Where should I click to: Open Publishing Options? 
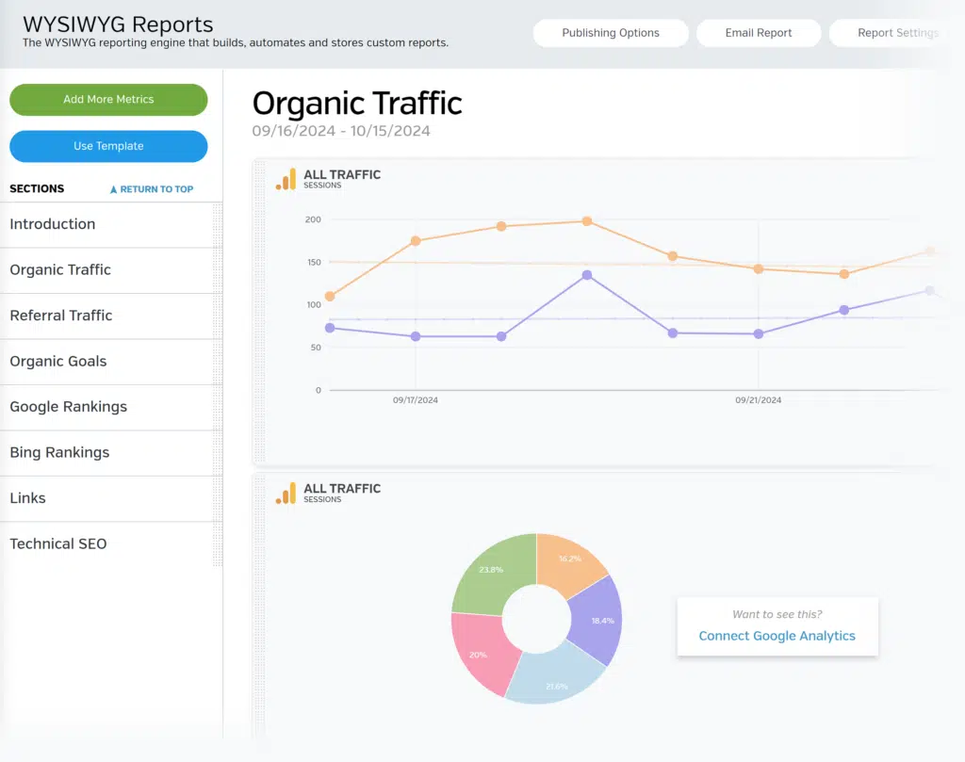(611, 33)
